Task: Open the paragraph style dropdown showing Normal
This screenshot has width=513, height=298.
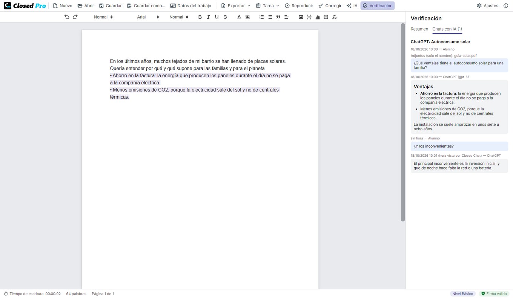Action: (103, 17)
